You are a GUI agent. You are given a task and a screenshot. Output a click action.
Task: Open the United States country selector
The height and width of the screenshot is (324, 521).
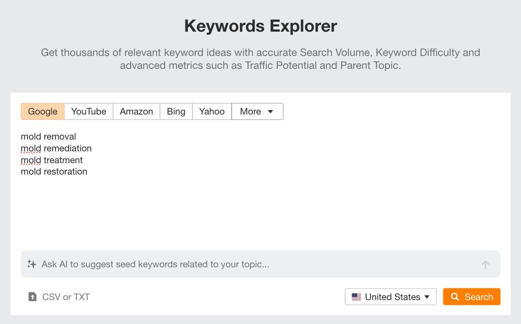390,296
